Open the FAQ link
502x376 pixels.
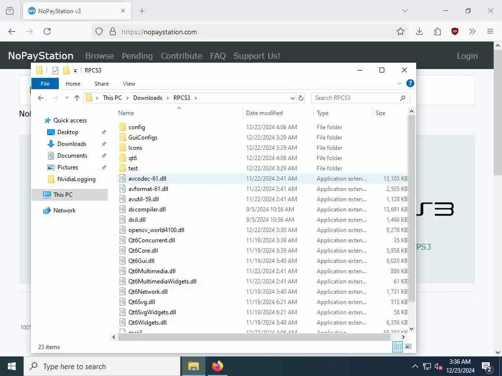pyautogui.click(x=218, y=56)
